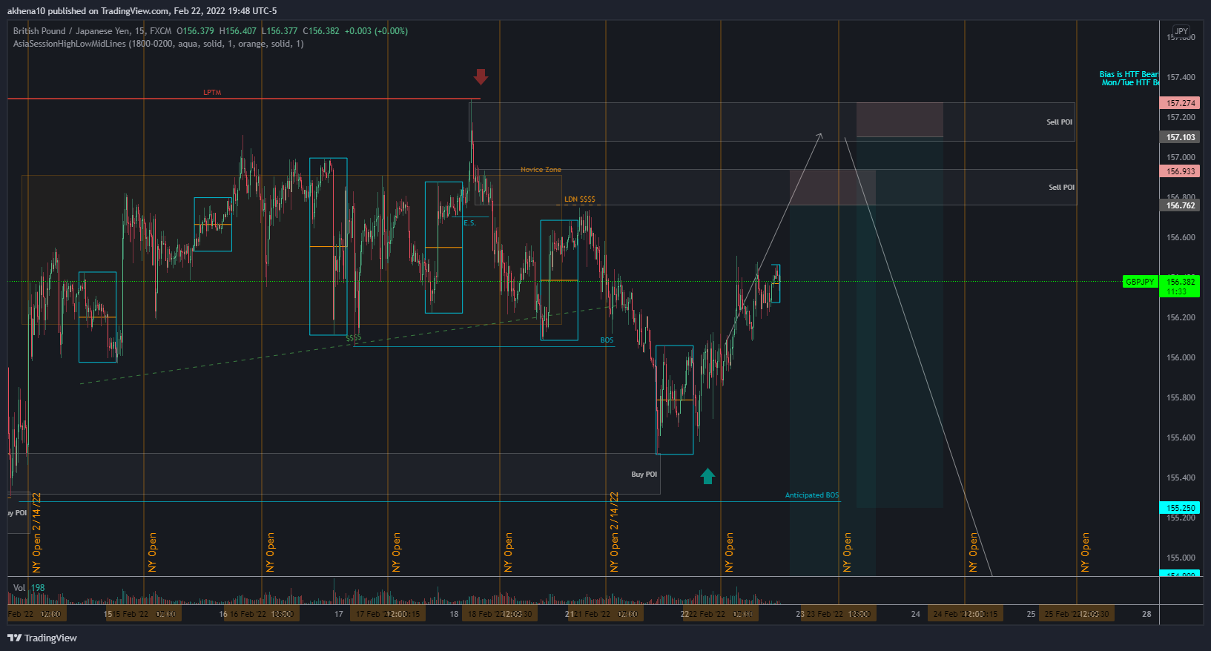This screenshot has width=1211, height=651.
Task: Click the Bias is HTF Bear note
Action: pyautogui.click(x=1129, y=79)
